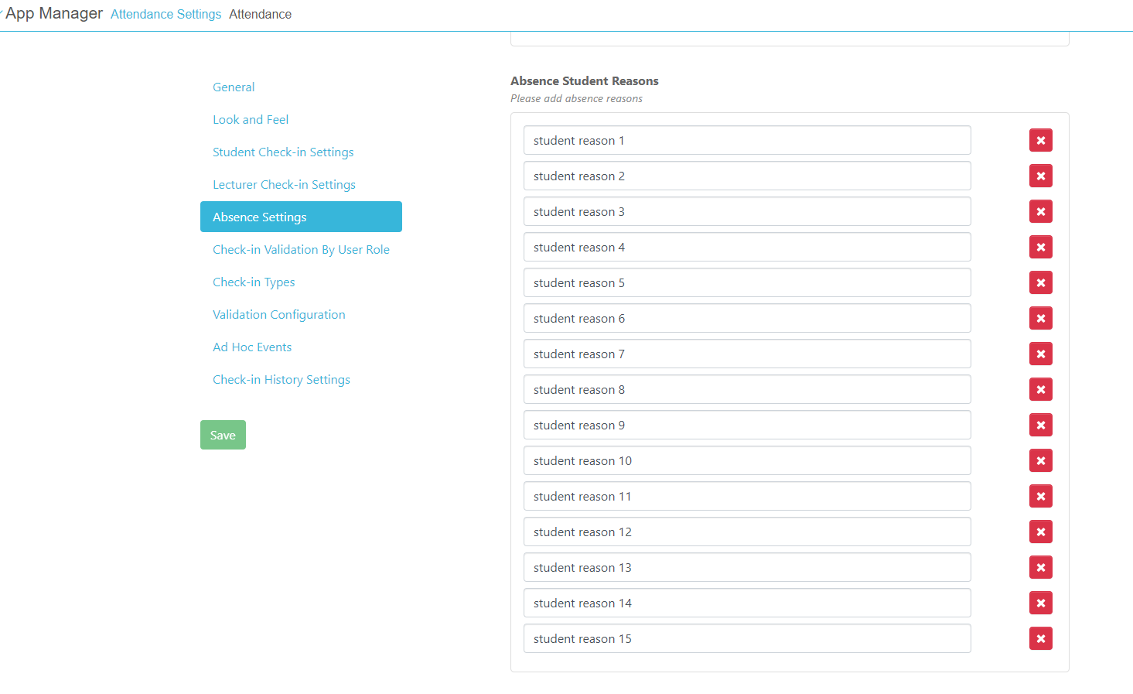Navigate to Check-in Types
The width and height of the screenshot is (1133, 694).
point(254,282)
